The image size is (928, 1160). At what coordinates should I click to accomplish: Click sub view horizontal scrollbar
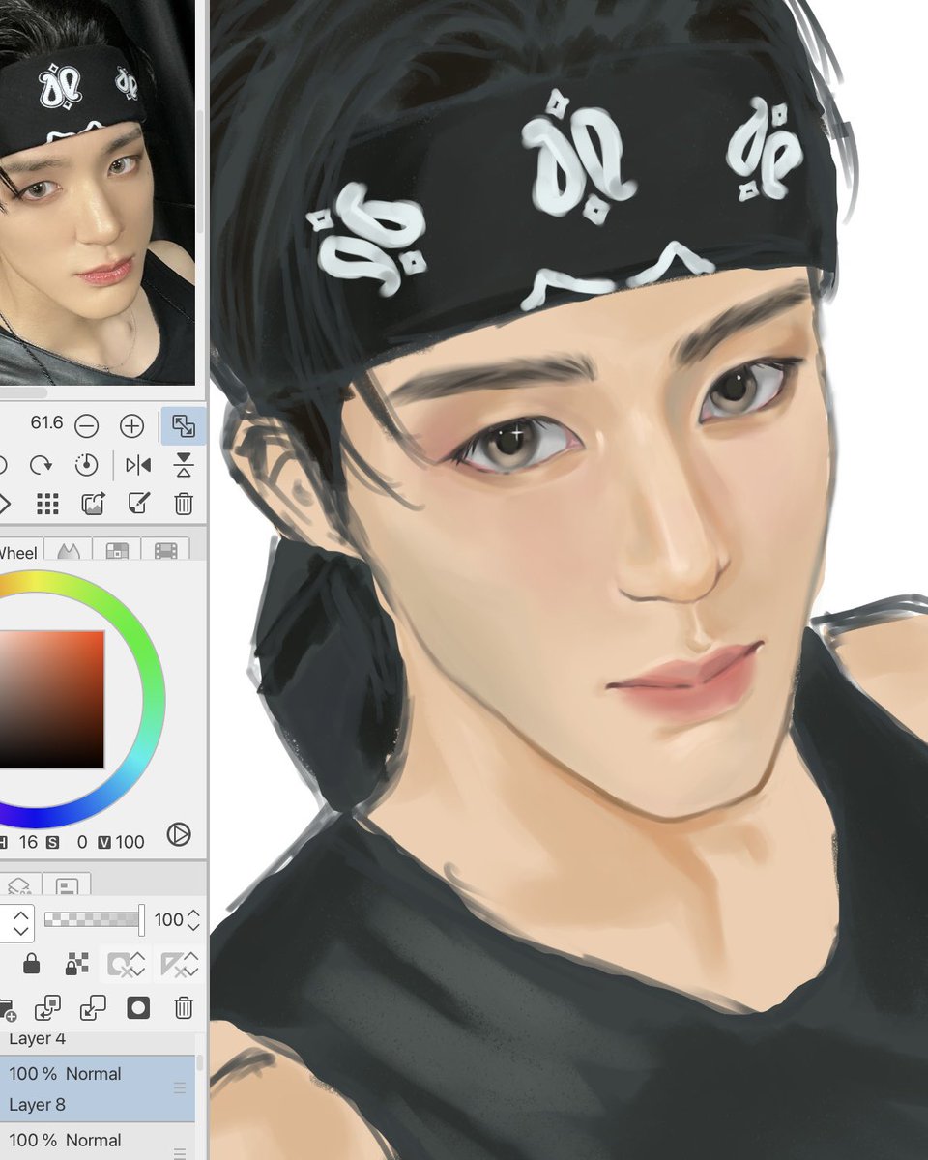tap(23, 393)
